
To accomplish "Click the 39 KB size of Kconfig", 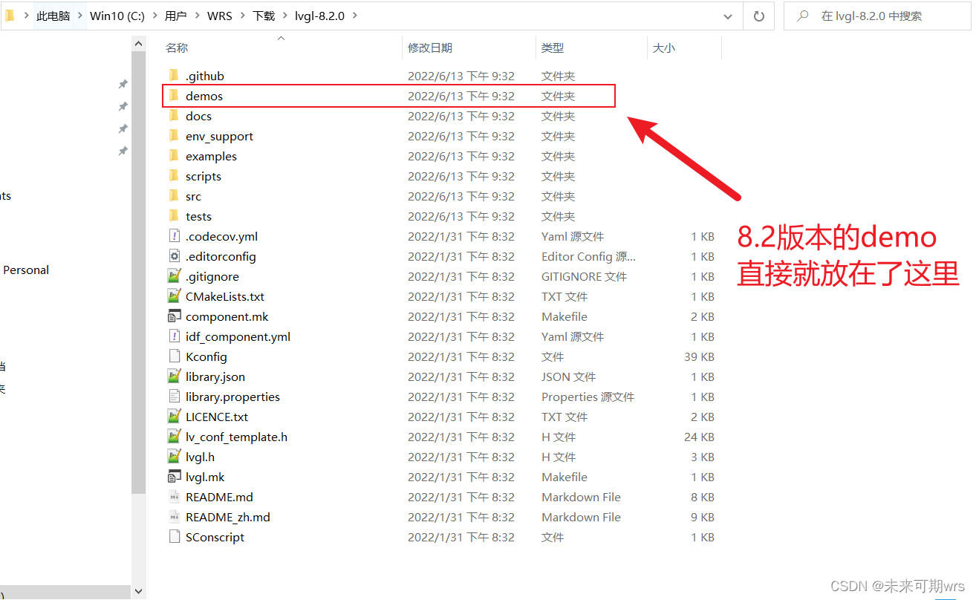I will 699,356.
